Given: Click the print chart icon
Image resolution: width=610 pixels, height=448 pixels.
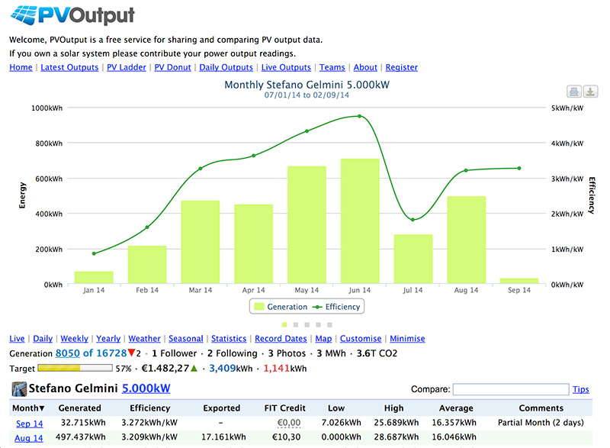Looking at the screenshot, I should [x=574, y=92].
